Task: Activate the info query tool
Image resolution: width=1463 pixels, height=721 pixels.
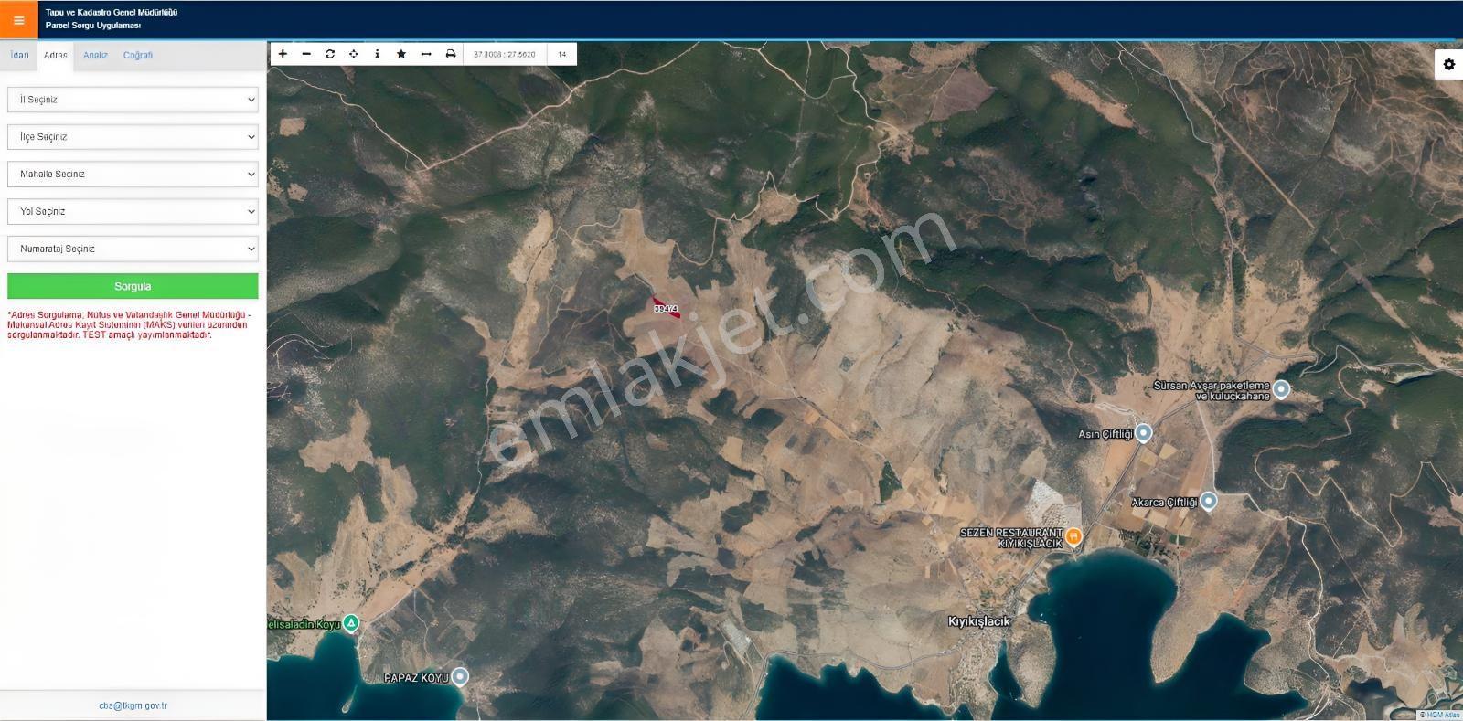Action: (x=377, y=54)
